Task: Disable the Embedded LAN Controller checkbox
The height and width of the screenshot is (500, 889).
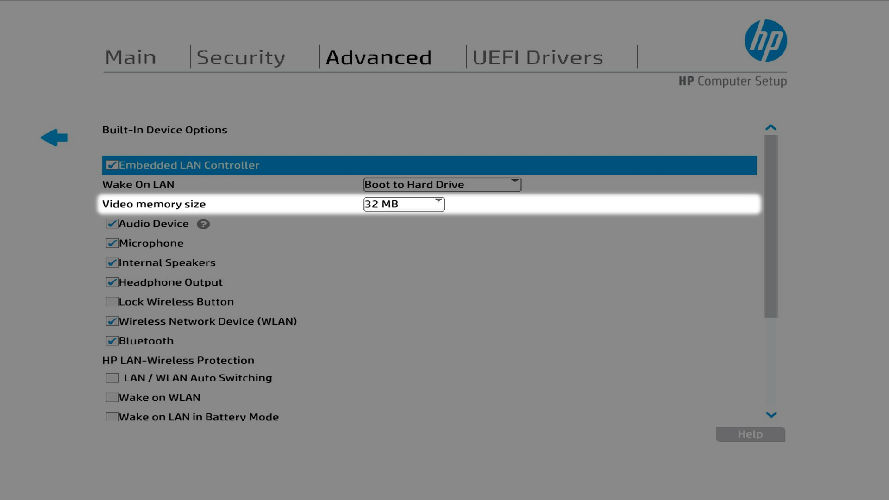Action: pyautogui.click(x=111, y=164)
